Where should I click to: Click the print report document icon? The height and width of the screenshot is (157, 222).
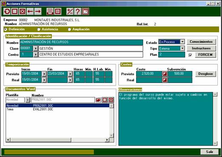(x=50, y=11)
